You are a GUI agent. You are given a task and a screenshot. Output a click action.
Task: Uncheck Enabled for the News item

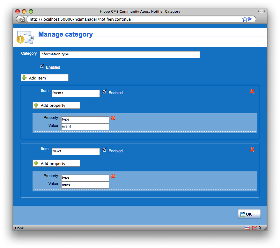point(105,150)
